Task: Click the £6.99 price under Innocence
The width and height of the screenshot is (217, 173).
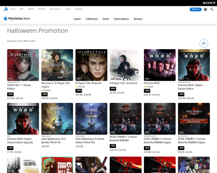Action: (x=113, y=93)
